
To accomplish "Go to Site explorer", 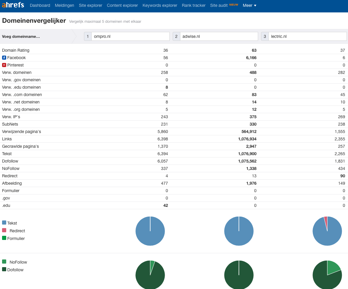I will (x=90, y=5).
